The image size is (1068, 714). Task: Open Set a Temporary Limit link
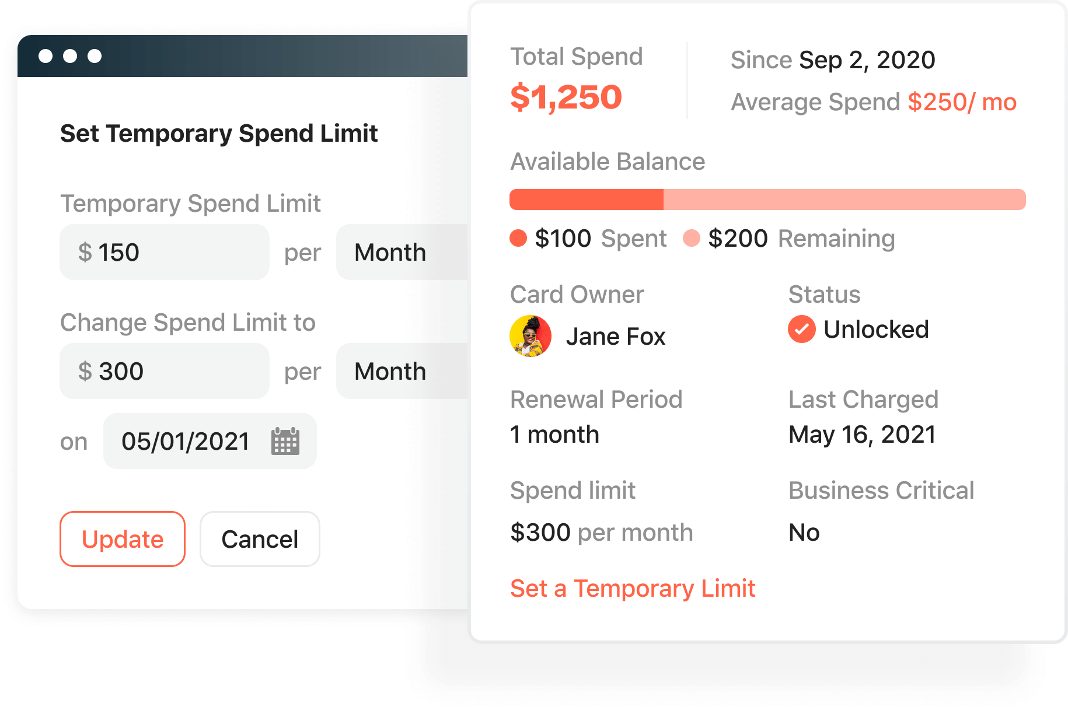[633, 589]
